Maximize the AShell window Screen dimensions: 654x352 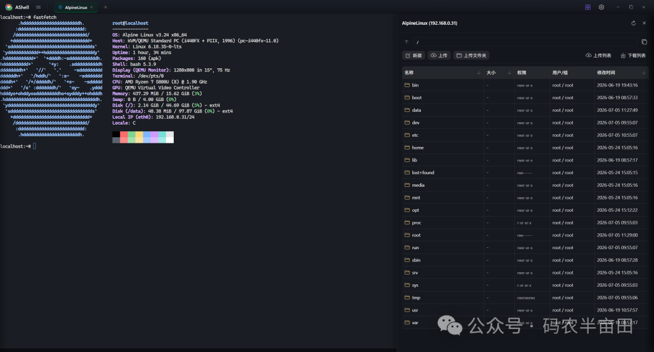(631, 7)
